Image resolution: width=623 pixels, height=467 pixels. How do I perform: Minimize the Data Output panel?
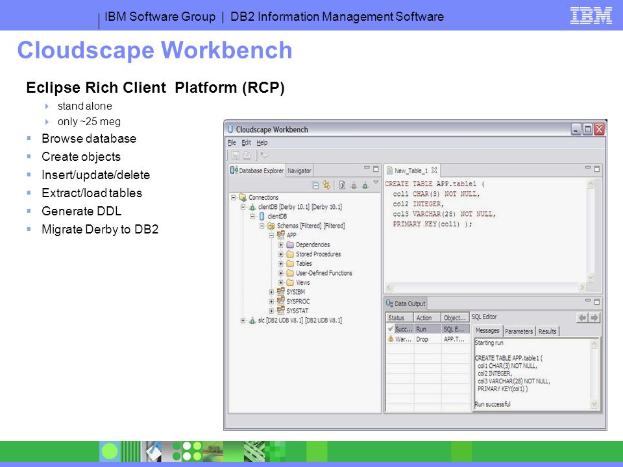tap(588, 301)
